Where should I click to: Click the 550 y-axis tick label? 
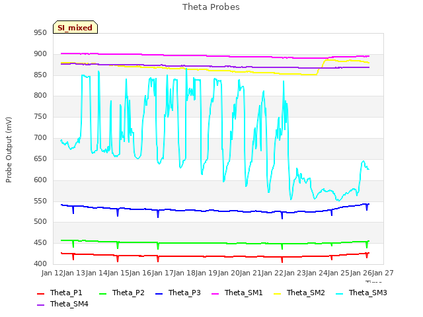point(40,201)
